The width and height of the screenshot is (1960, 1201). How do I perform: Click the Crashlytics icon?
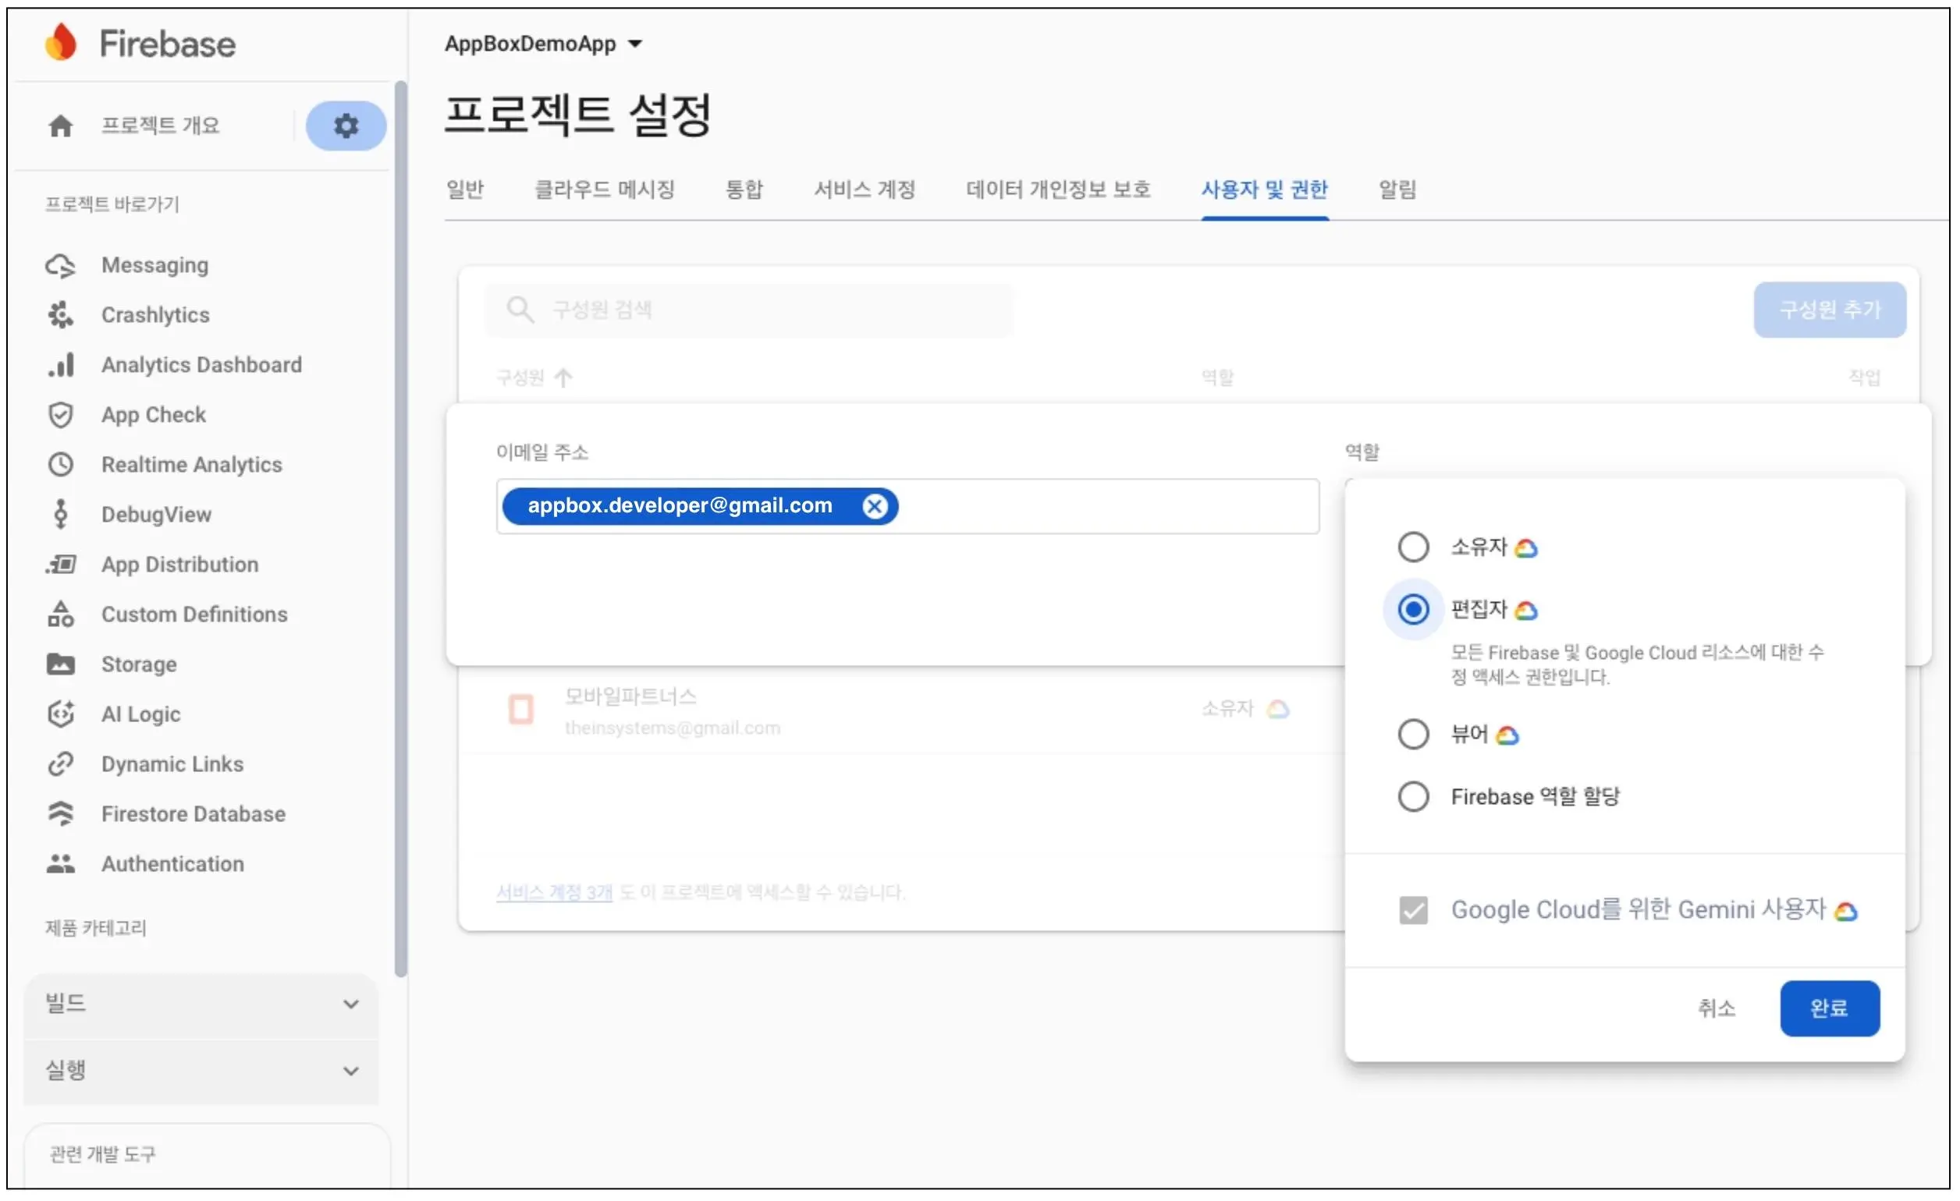point(60,316)
